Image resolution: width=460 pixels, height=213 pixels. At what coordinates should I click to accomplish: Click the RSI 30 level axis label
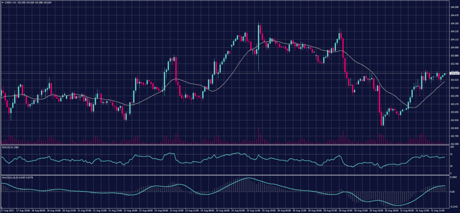pyautogui.click(x=451, y=166)
